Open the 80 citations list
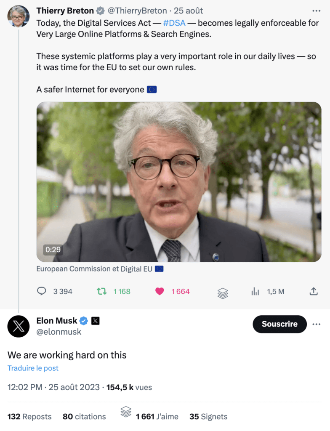This screenshot has width=330, height=431. [84, 416]
